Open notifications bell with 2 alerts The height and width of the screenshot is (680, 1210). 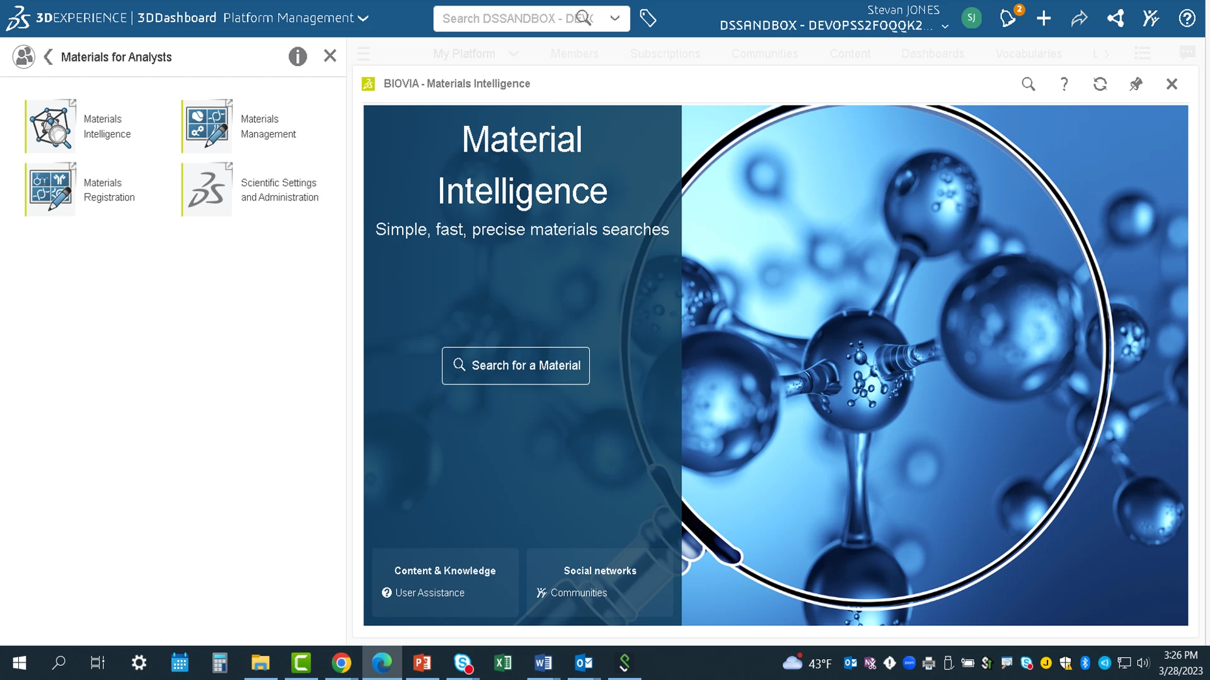point(1007,19)
